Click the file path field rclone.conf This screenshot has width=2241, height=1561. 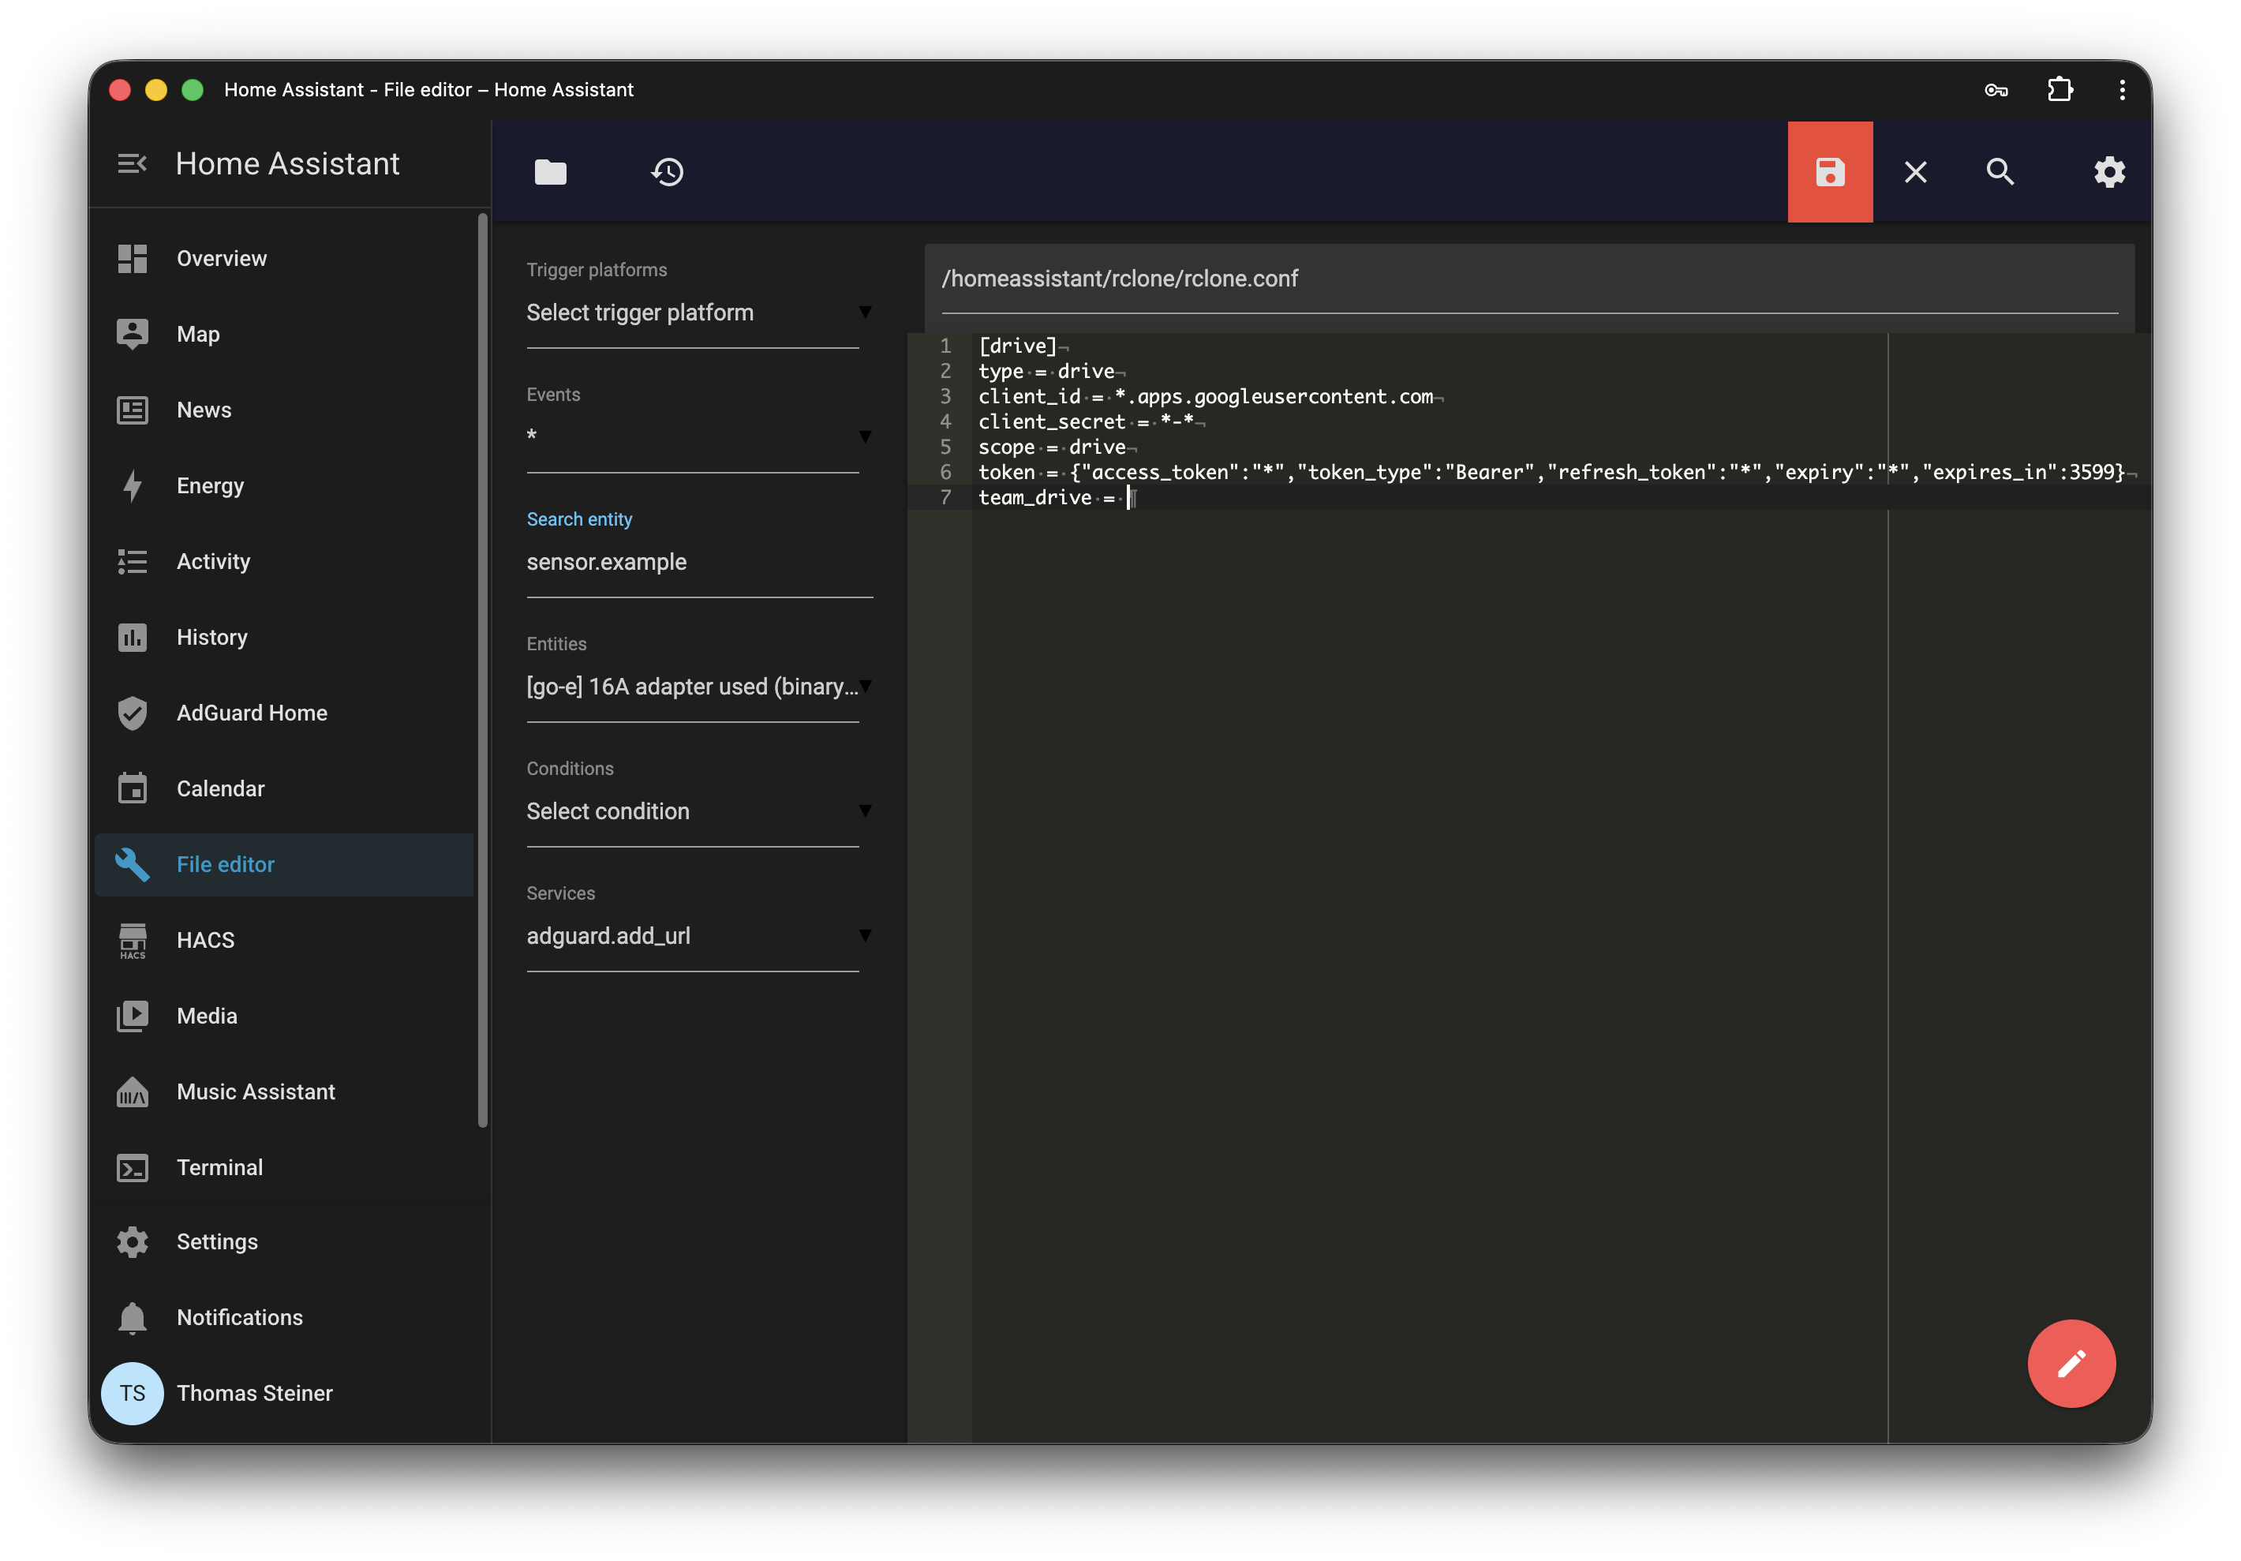click(x=1528, y=279)
